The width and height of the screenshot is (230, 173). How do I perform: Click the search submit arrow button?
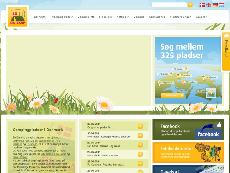tap(190, 5)
